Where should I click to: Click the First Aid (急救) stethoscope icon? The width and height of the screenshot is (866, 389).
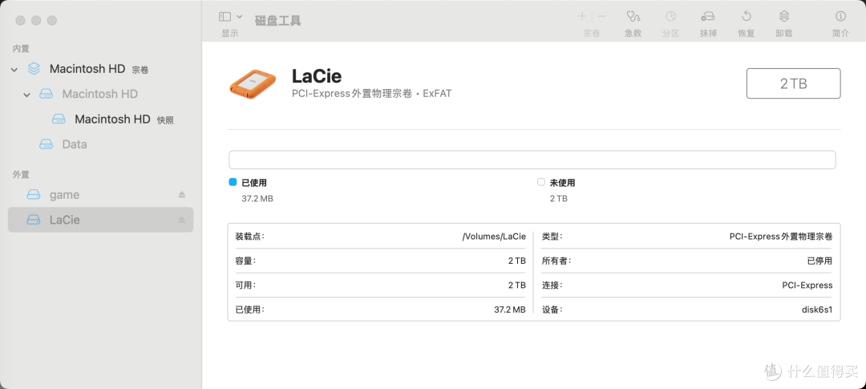coord(633,16)
